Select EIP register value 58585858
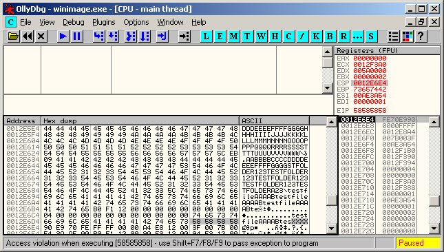 370,110
